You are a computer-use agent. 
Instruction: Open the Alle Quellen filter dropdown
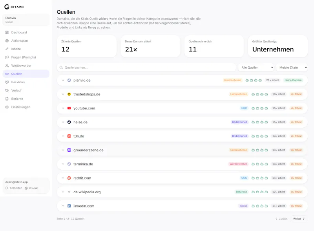point(256,68)
